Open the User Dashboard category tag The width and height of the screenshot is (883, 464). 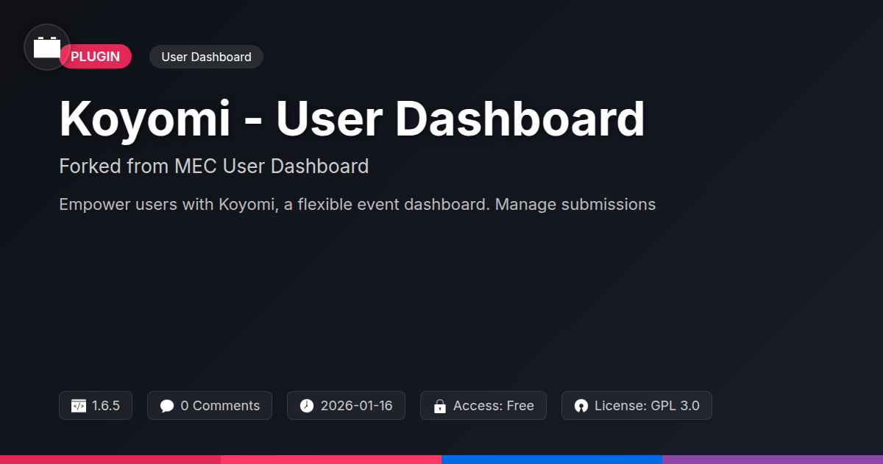click(x=206, y=57)
